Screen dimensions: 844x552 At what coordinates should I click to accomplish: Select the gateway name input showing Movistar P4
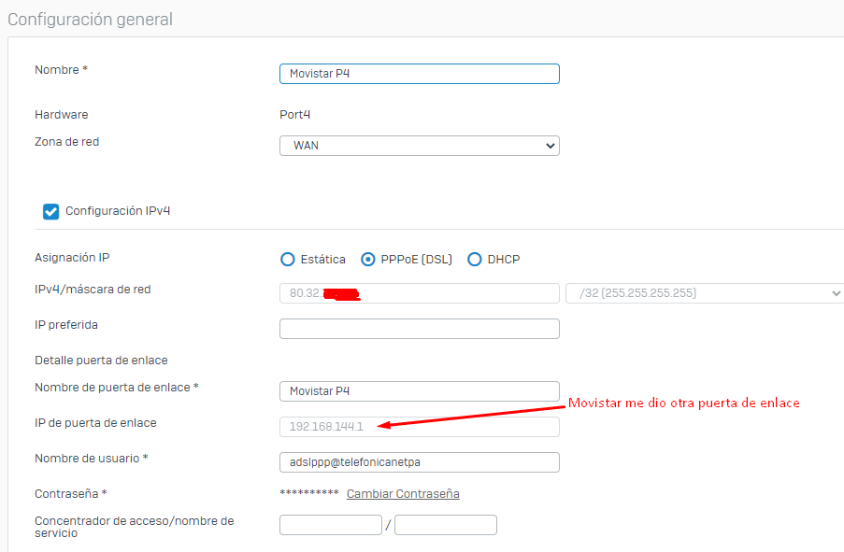pos(419,389)
